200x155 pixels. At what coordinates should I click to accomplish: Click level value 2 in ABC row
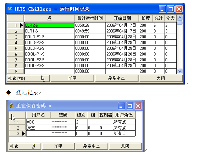[81, 122]
